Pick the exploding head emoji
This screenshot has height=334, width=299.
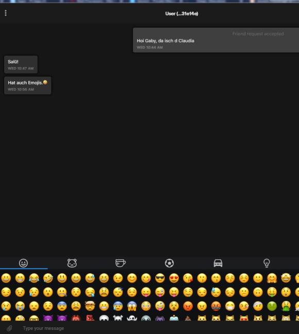(90, 306)
